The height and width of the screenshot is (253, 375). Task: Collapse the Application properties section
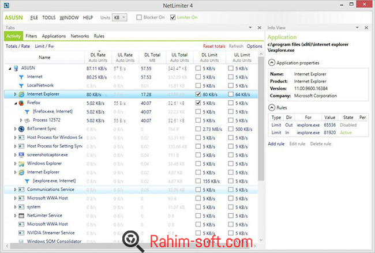click(272, 63)
